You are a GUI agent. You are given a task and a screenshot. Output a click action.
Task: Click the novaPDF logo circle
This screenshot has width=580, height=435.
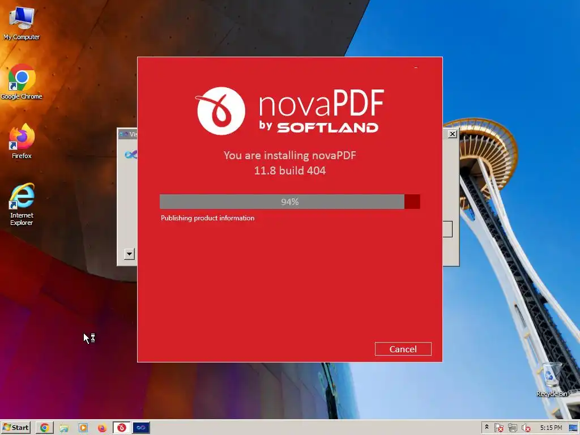tap(221, 111)
